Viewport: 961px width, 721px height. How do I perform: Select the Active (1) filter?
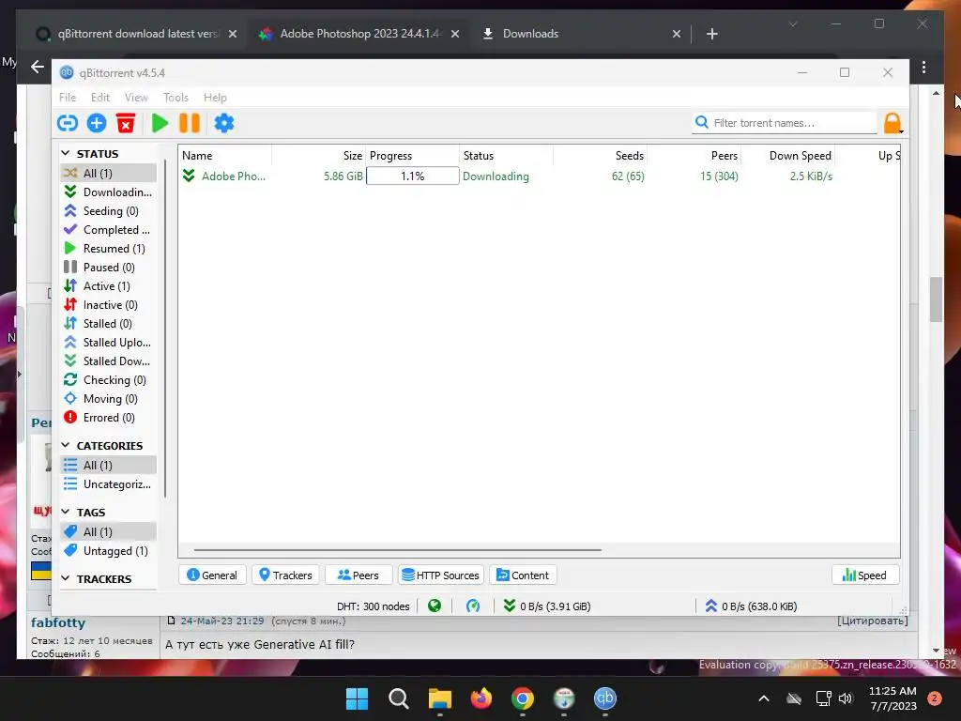pyautogui.click(x=109, y=286)
